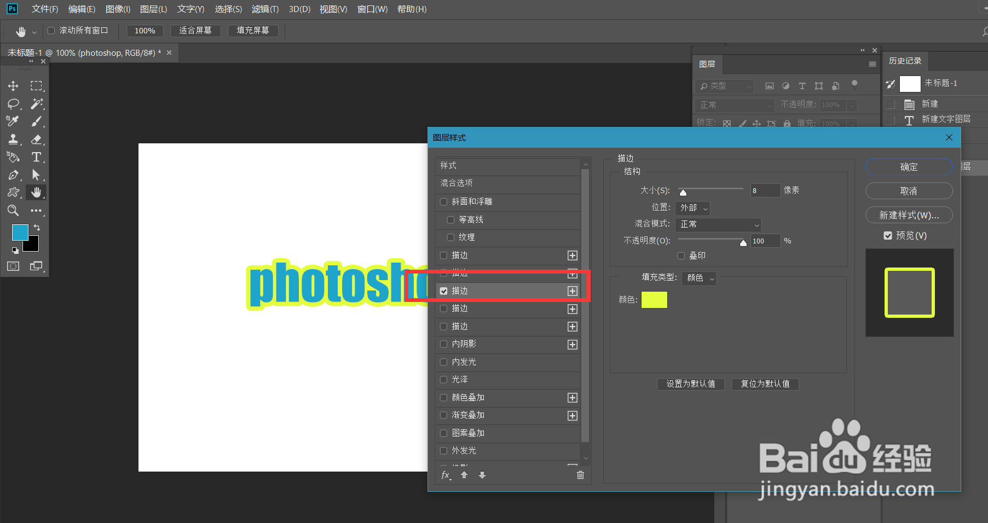Add another 描边 effect on checked row

pyautogui.click(x=573, y=291)
